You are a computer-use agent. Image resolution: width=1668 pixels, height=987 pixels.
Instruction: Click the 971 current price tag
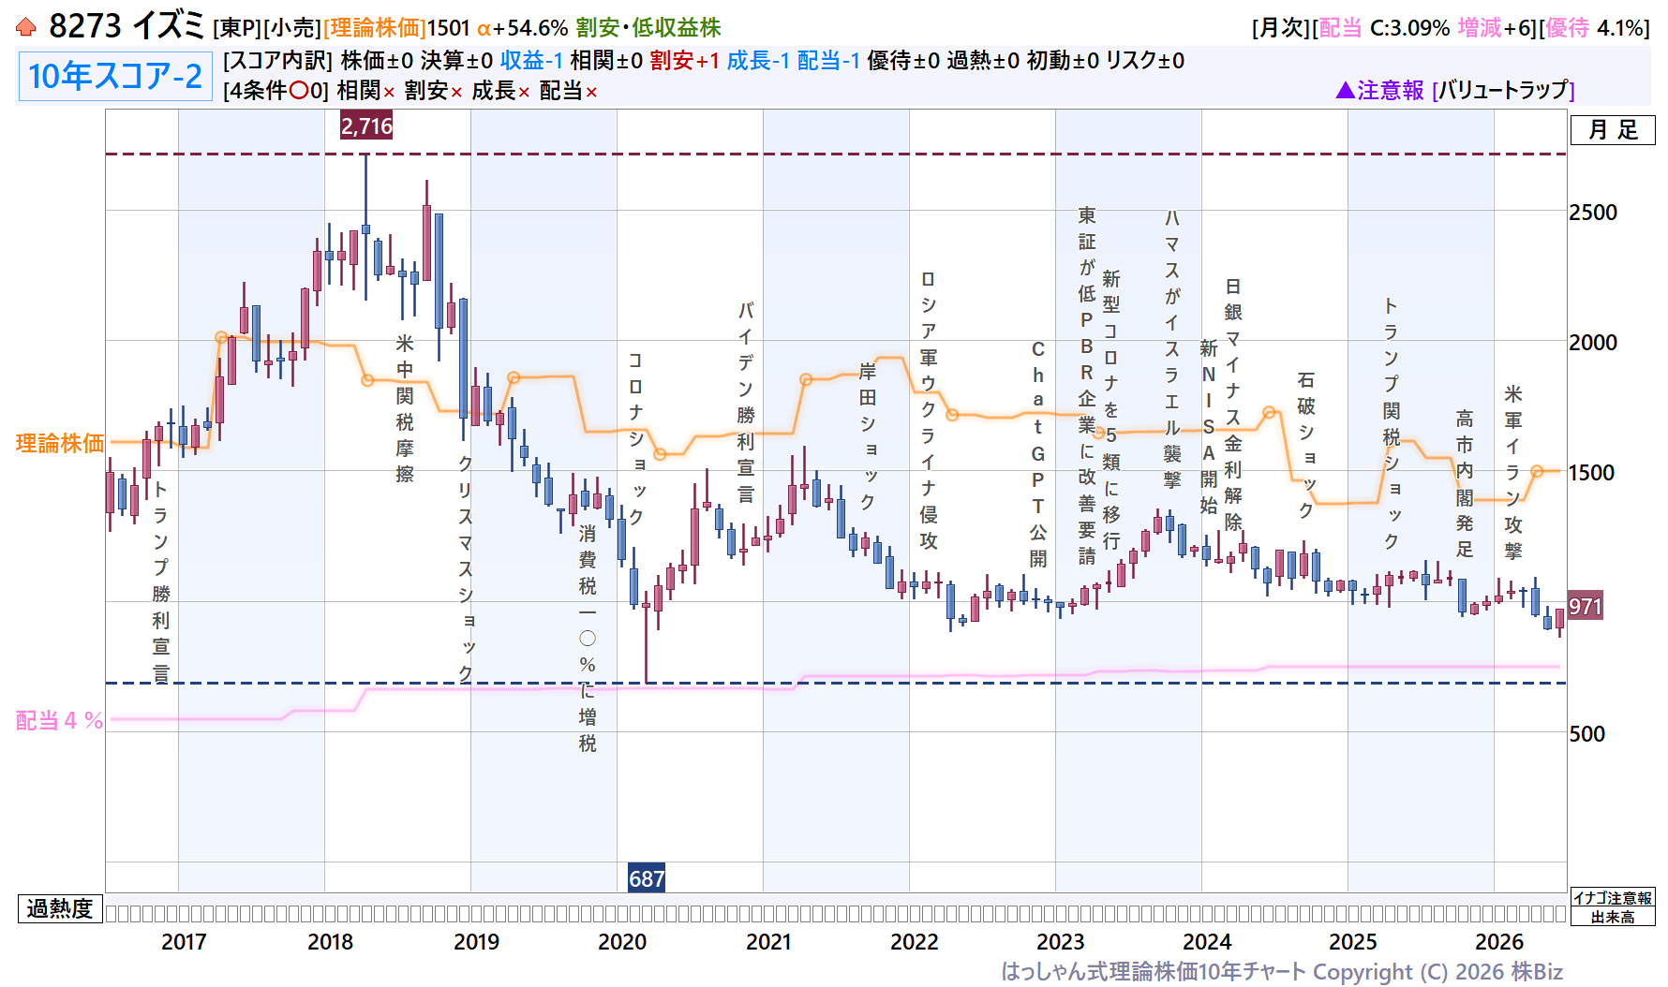1586,606
